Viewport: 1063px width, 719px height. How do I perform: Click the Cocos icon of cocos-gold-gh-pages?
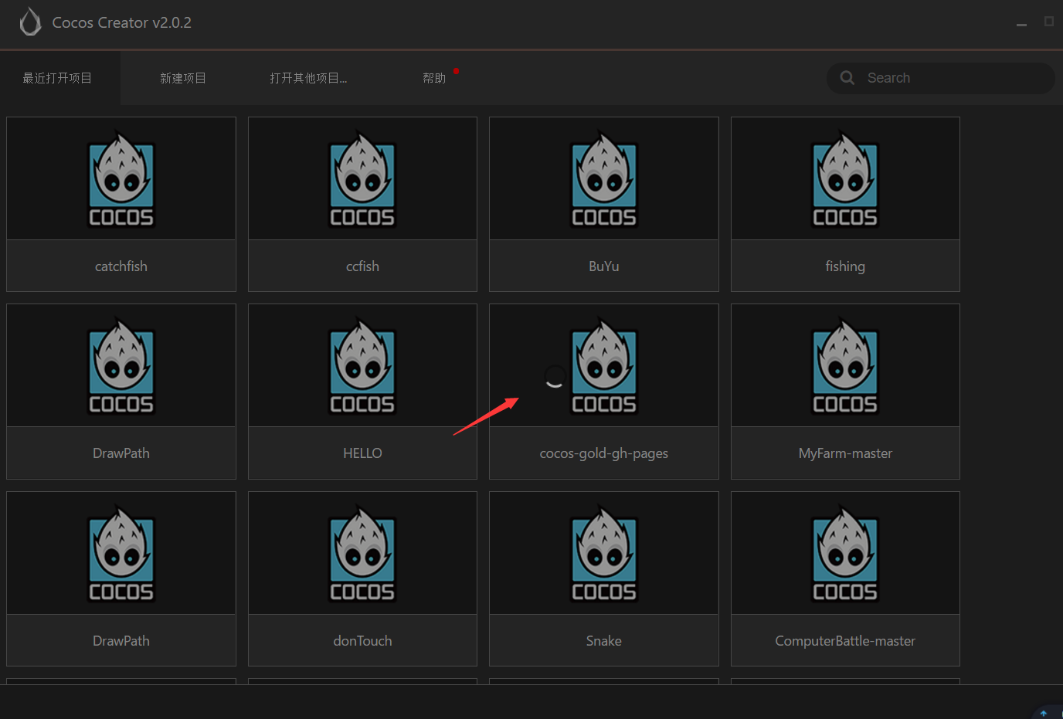coord(604,366)
